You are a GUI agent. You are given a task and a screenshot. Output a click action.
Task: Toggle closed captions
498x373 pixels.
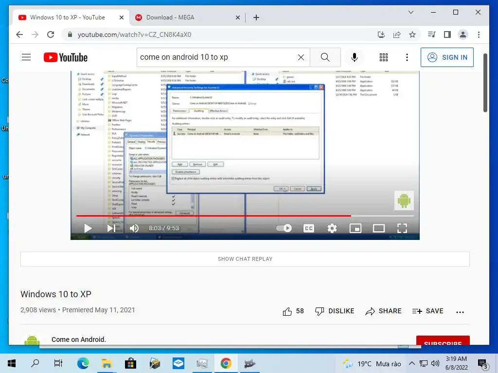(309, 228)
